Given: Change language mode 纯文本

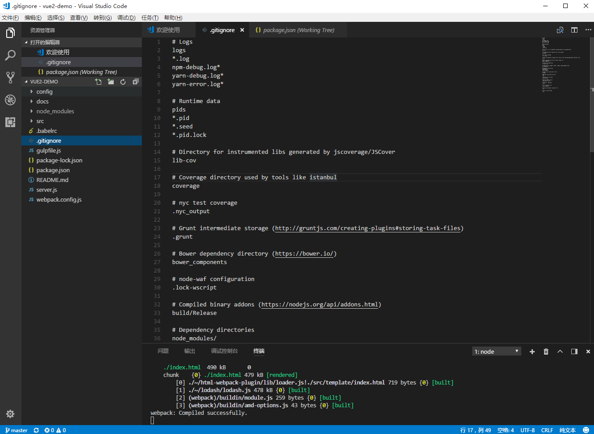Looking at the screenshot, I should (x=568, y=430).
